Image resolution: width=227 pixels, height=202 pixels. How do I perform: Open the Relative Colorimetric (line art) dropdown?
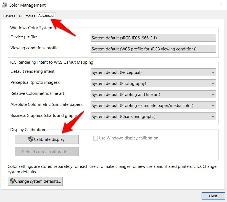pos(153,94)
